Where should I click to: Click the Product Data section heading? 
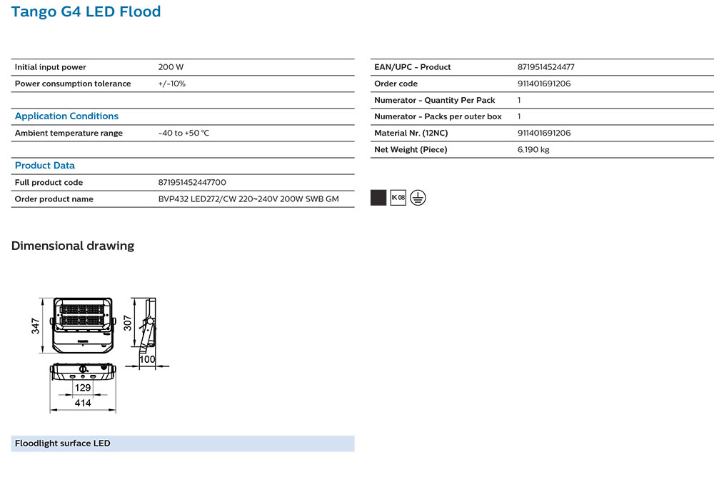[44, 166]
